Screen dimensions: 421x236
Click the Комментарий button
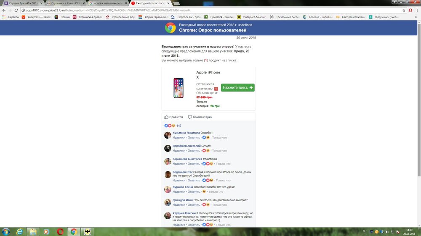tap(200, 117)
